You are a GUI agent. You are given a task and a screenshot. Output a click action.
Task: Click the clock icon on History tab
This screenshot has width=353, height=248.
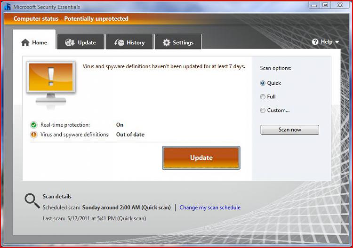pos(120,42)
